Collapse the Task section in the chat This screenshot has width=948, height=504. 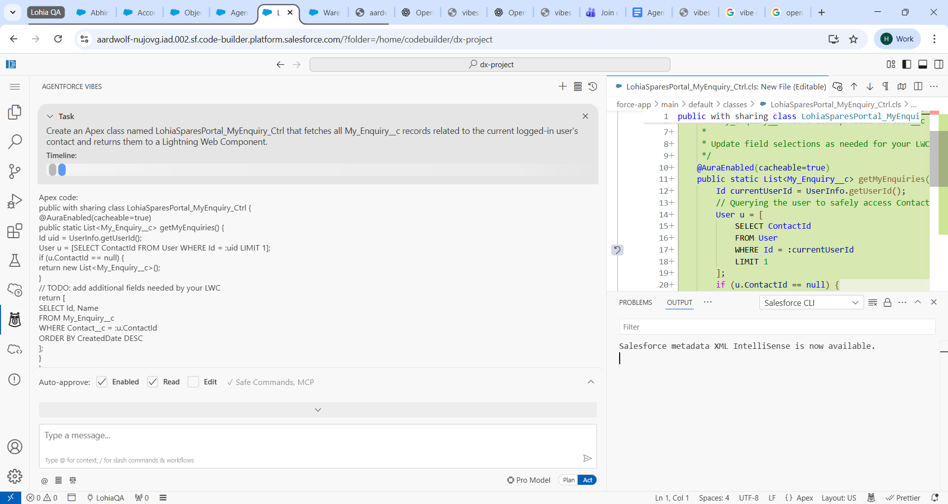50,116
